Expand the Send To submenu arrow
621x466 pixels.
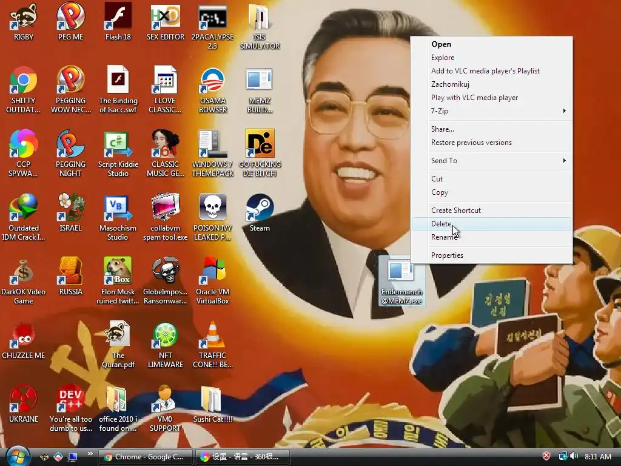565,160
